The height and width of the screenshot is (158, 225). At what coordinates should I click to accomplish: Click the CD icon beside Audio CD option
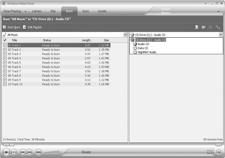135,44
